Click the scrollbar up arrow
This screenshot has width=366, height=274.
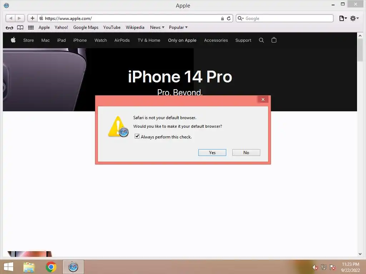point(360,36)
